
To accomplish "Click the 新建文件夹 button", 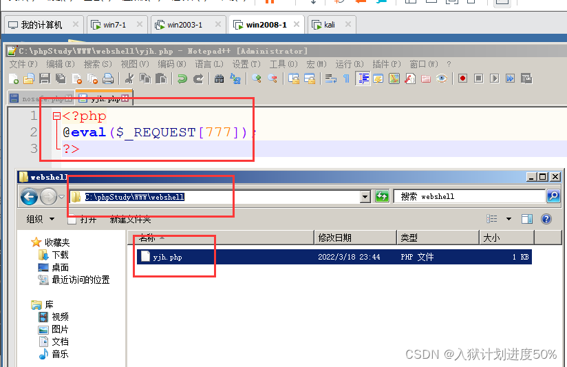I will [131, 220].
